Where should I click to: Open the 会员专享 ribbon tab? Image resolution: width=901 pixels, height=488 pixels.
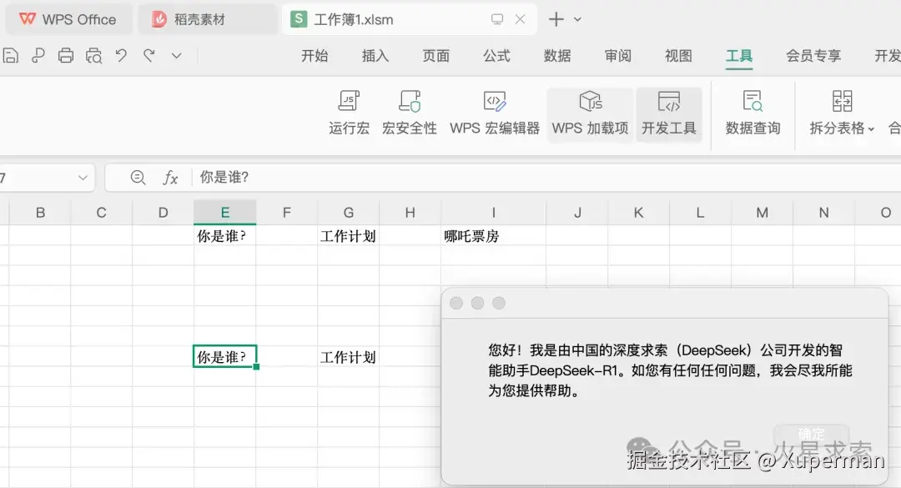[x=813, y=56]
